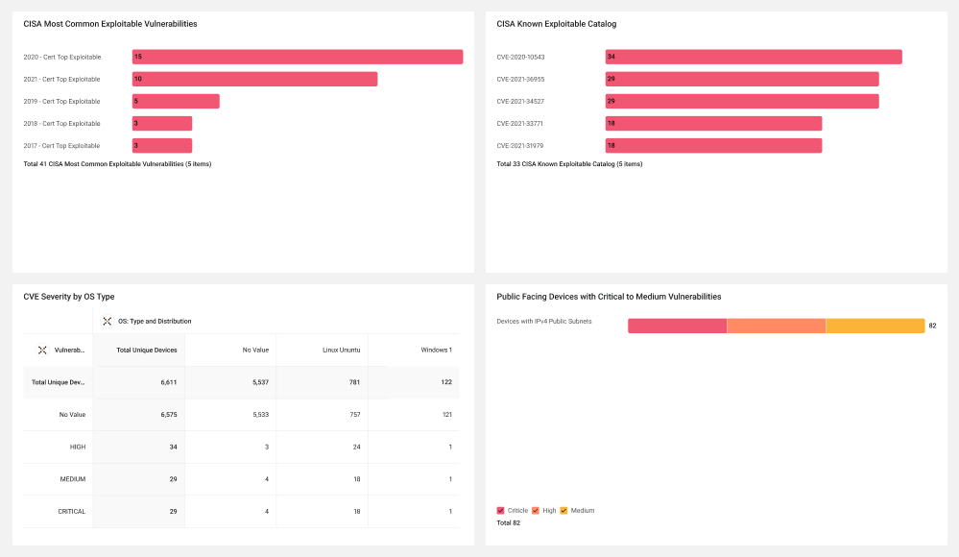Viewport: 959px width, 557px height.
Task: Toggle the Critical legend checkbox
Action: point(500,511)
